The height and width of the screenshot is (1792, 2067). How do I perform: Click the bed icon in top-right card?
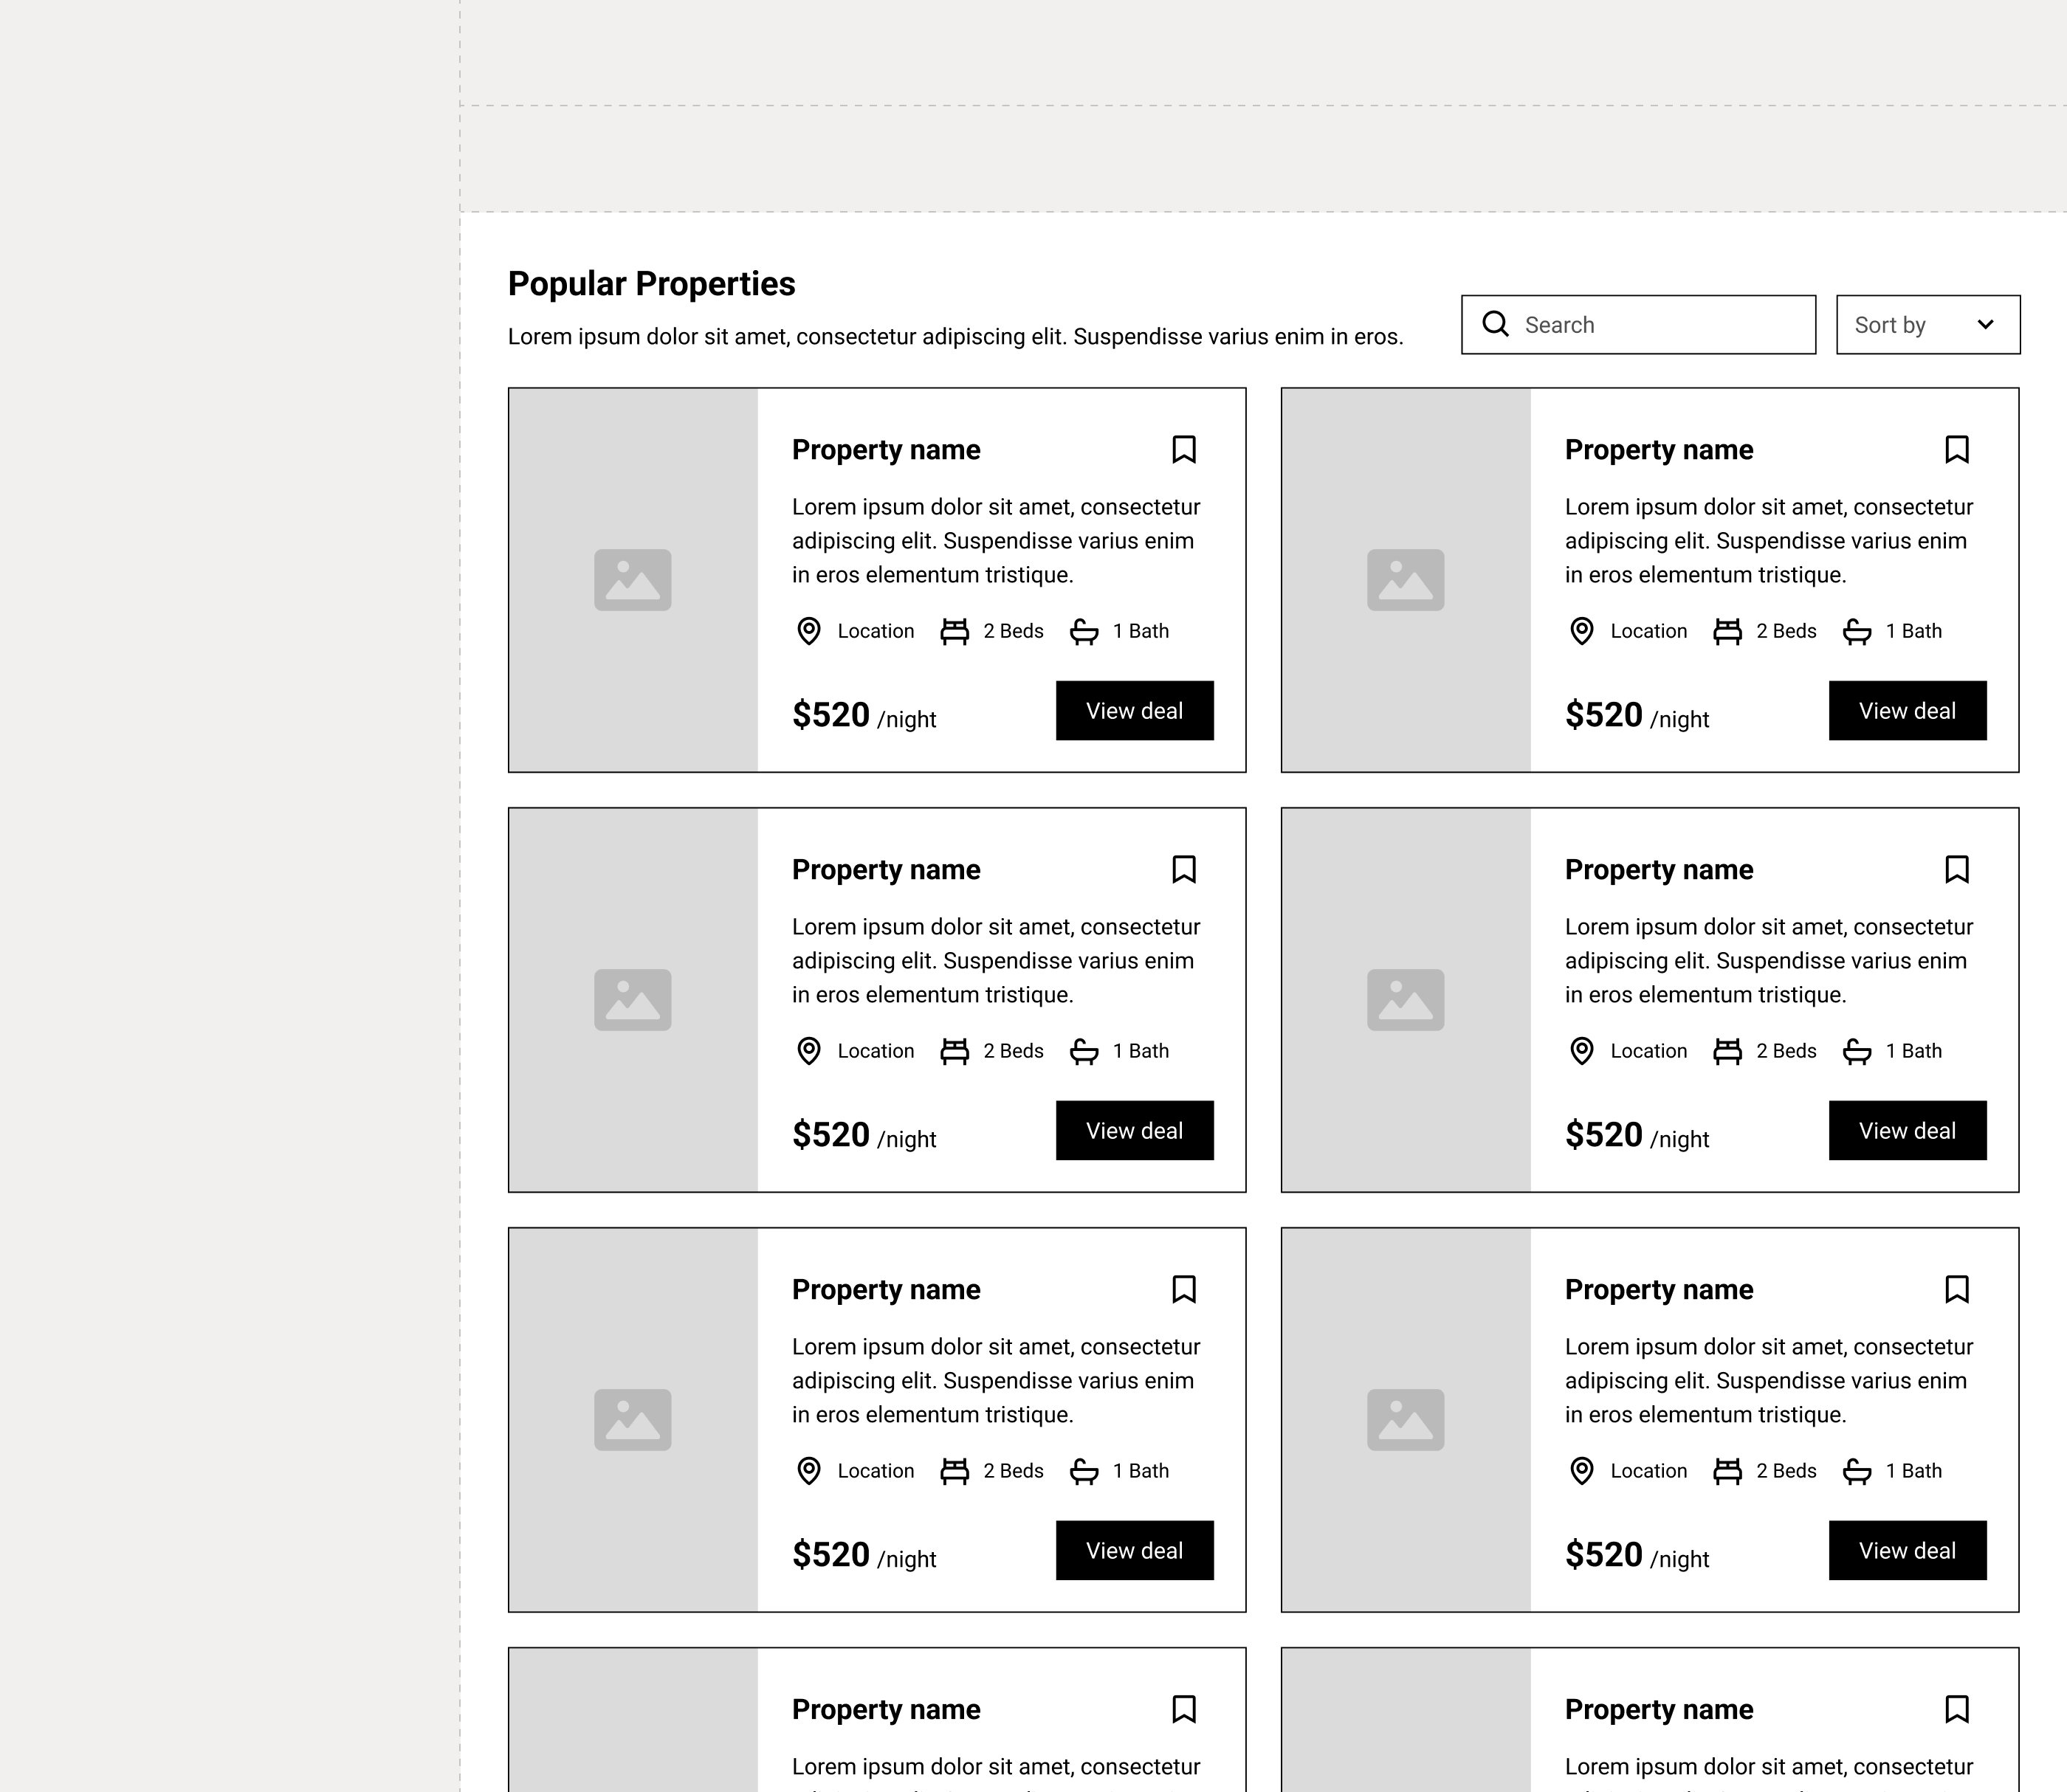[1728, 631]
